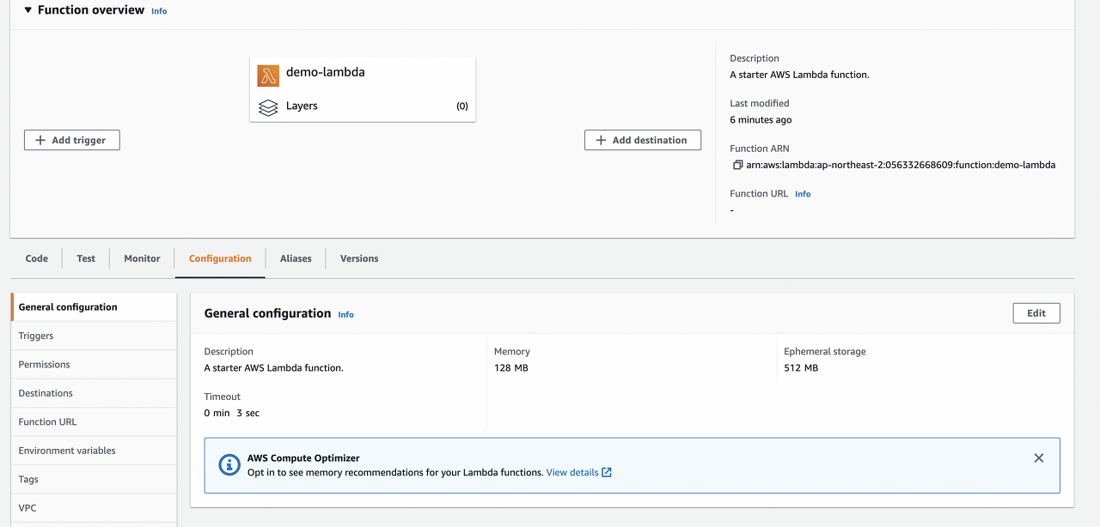Select the 512 MB ephemeral storage value
Image resolution: width=1100 pixels, height=527 pixels.
pos(801,367)
